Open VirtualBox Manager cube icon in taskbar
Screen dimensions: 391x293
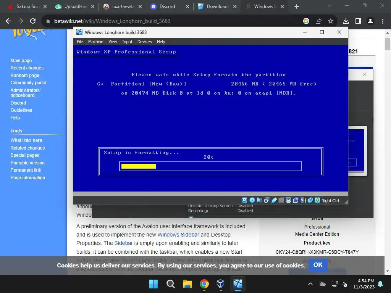pos(221,284)
